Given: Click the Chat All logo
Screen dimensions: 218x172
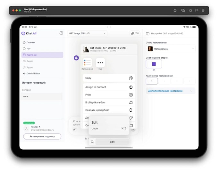Looking at the screenshot, I should 29,33.
